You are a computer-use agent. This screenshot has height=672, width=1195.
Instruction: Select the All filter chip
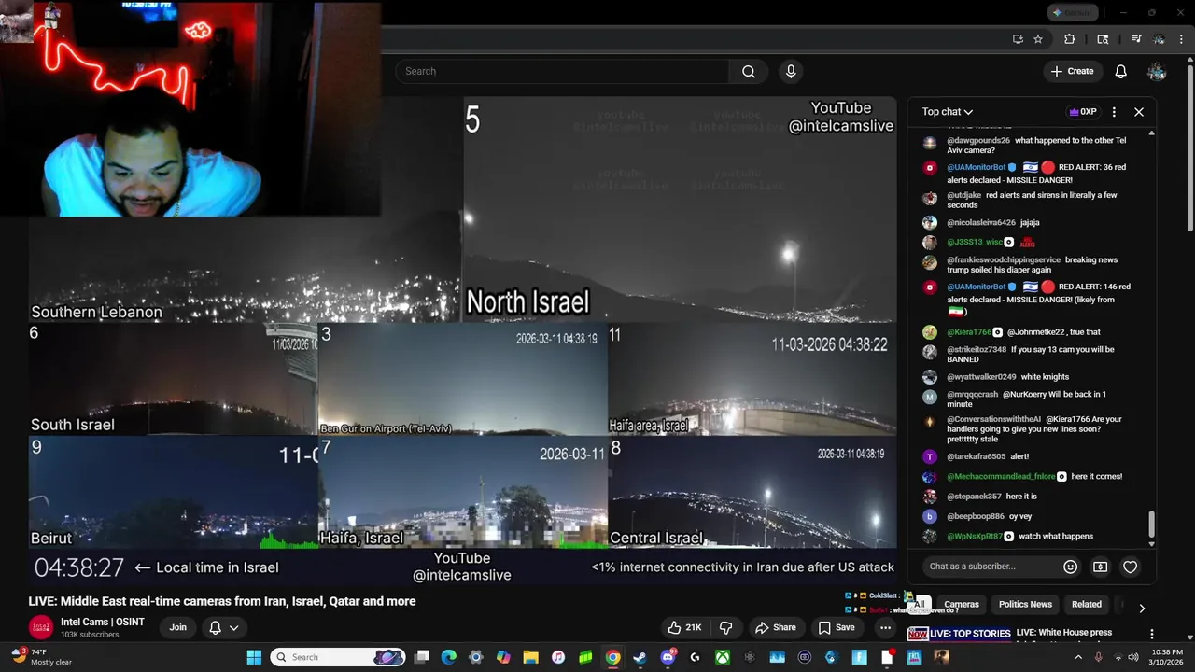(x=920, y=604)
